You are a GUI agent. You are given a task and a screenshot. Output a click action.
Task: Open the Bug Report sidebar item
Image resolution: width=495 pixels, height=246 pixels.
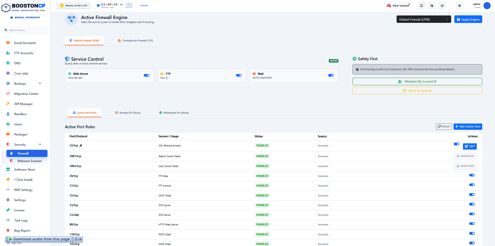tap(22, 231)
